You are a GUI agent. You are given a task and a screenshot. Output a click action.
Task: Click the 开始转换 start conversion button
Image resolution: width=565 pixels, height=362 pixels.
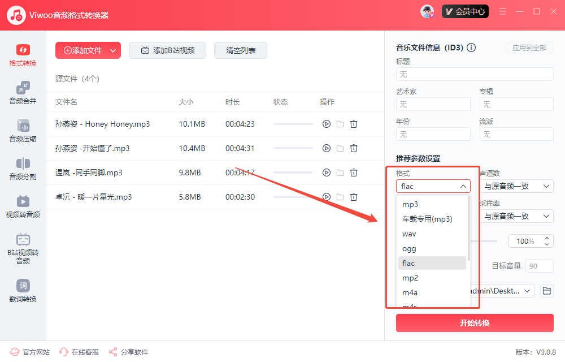[x=475, y=323]
